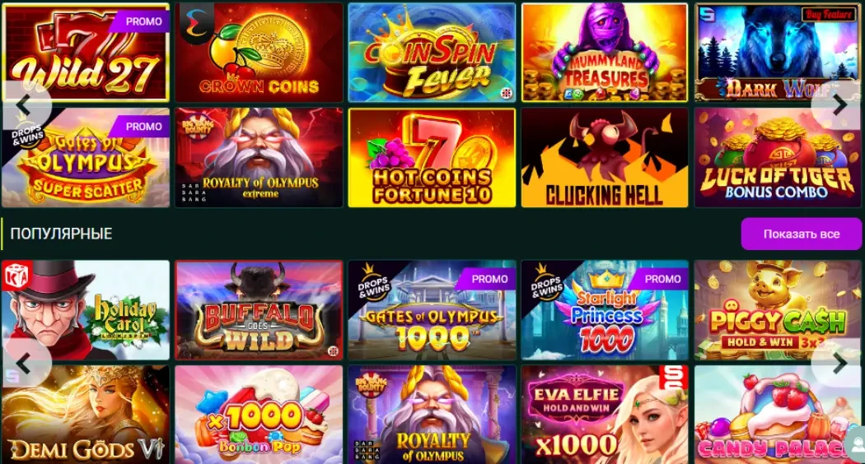Open Hot Coins Fortune 10 slot
This screenshot has height=464, width=865.
tap(432, 158)
